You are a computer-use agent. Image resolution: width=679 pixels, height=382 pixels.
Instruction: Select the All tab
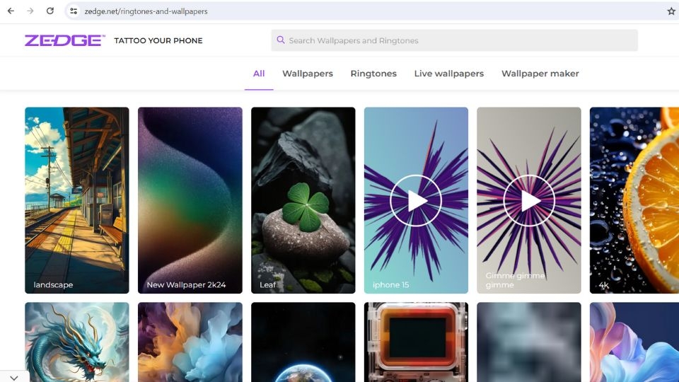pyautogui.click(x=259, y=74)
